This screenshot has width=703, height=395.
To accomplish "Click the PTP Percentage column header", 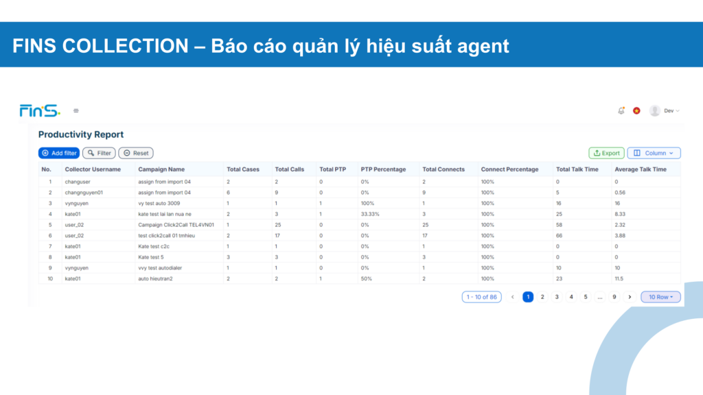I will tap(383, 169).
